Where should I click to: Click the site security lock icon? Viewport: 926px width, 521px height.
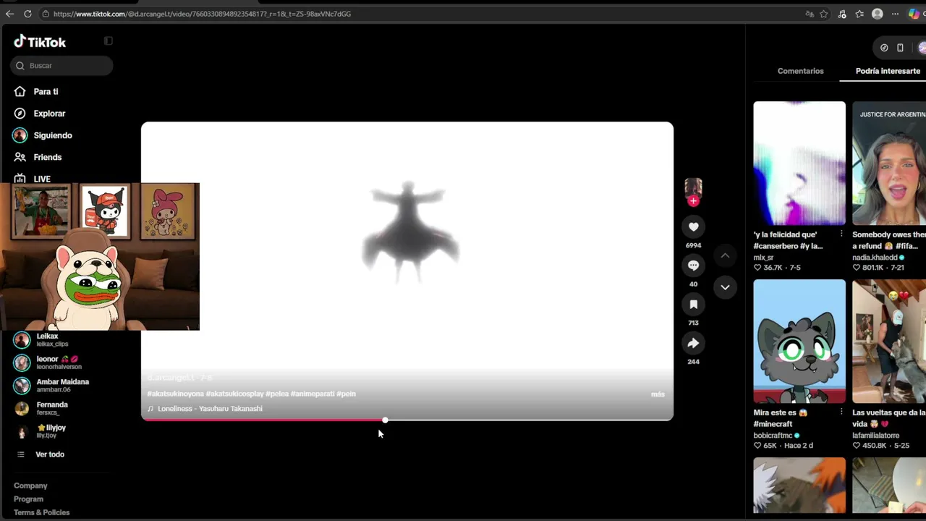tap(45, 14)
